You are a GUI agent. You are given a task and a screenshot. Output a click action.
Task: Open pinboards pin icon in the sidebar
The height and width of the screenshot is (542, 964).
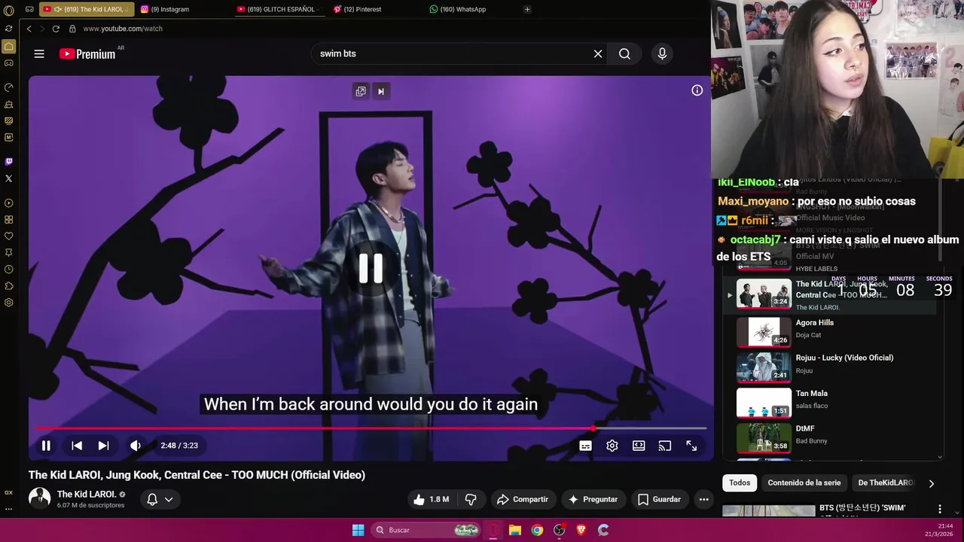tap(9, 253)
